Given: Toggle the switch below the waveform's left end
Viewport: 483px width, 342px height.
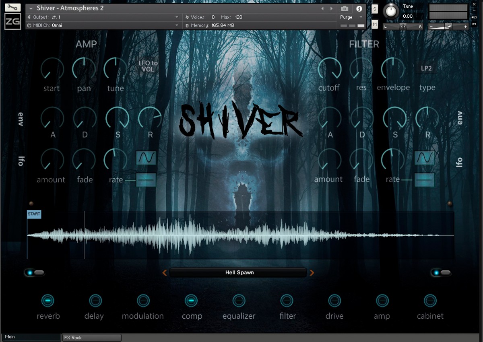Looking at the screenshot, I should [35, 273].
